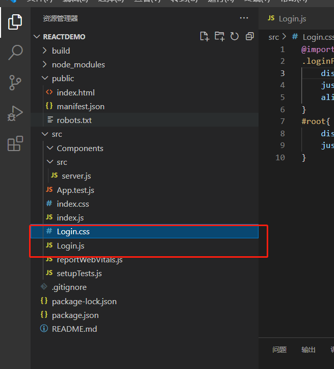Open reportWebVitals.js file
The image size is (334, 369).
point(144,260)
